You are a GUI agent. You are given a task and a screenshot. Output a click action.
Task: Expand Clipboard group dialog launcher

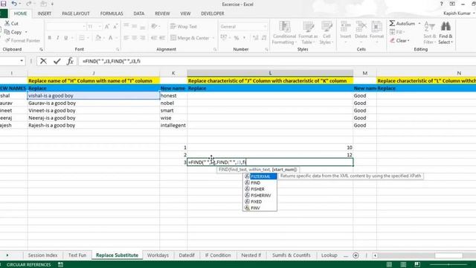pyautogui.click(x=41, y=49)
